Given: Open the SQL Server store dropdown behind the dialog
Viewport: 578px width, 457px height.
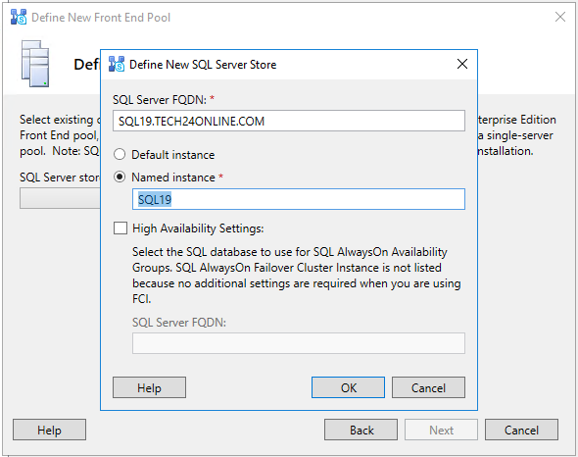Looking at the screenshot, I should [x=60, y=198].
